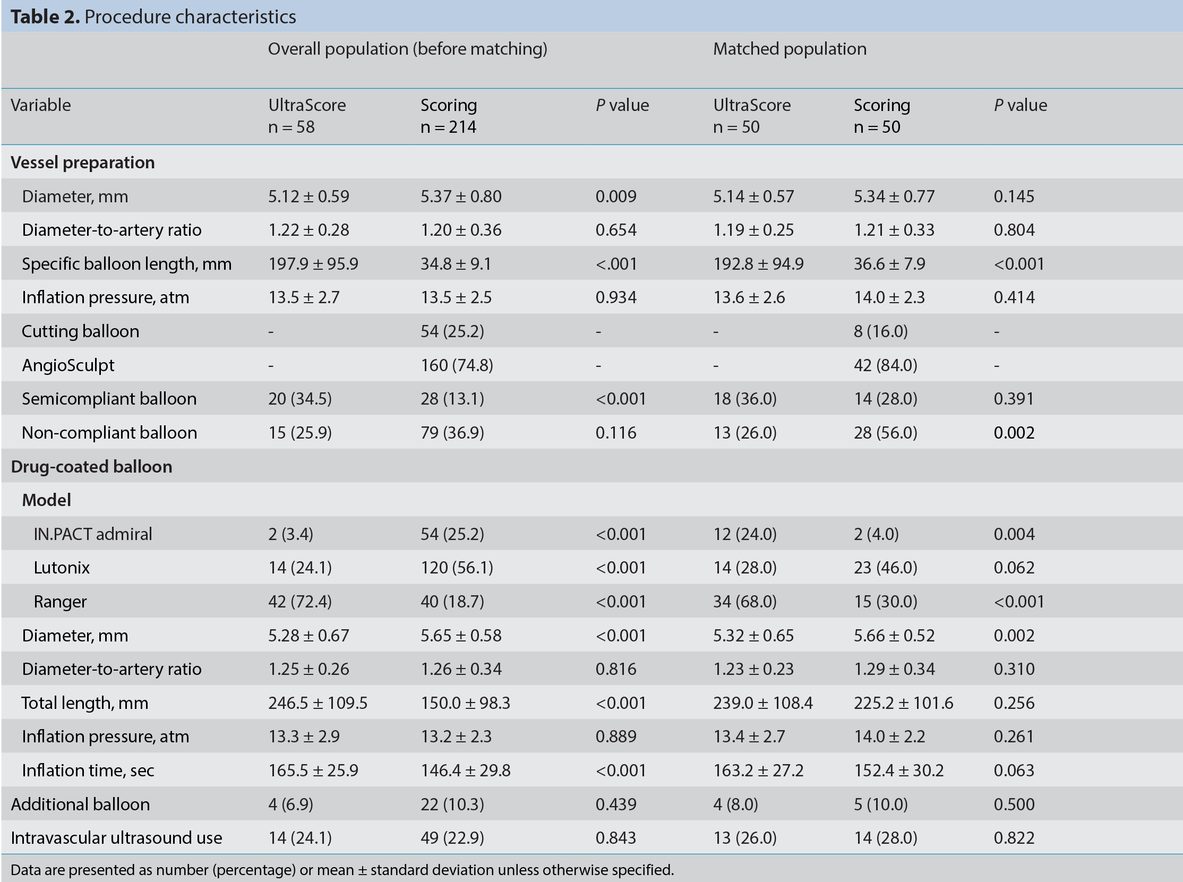Click the value '165.5 ± 25.9'
This screenshot has height=882, width=1183.
click(x=313, y=770)
